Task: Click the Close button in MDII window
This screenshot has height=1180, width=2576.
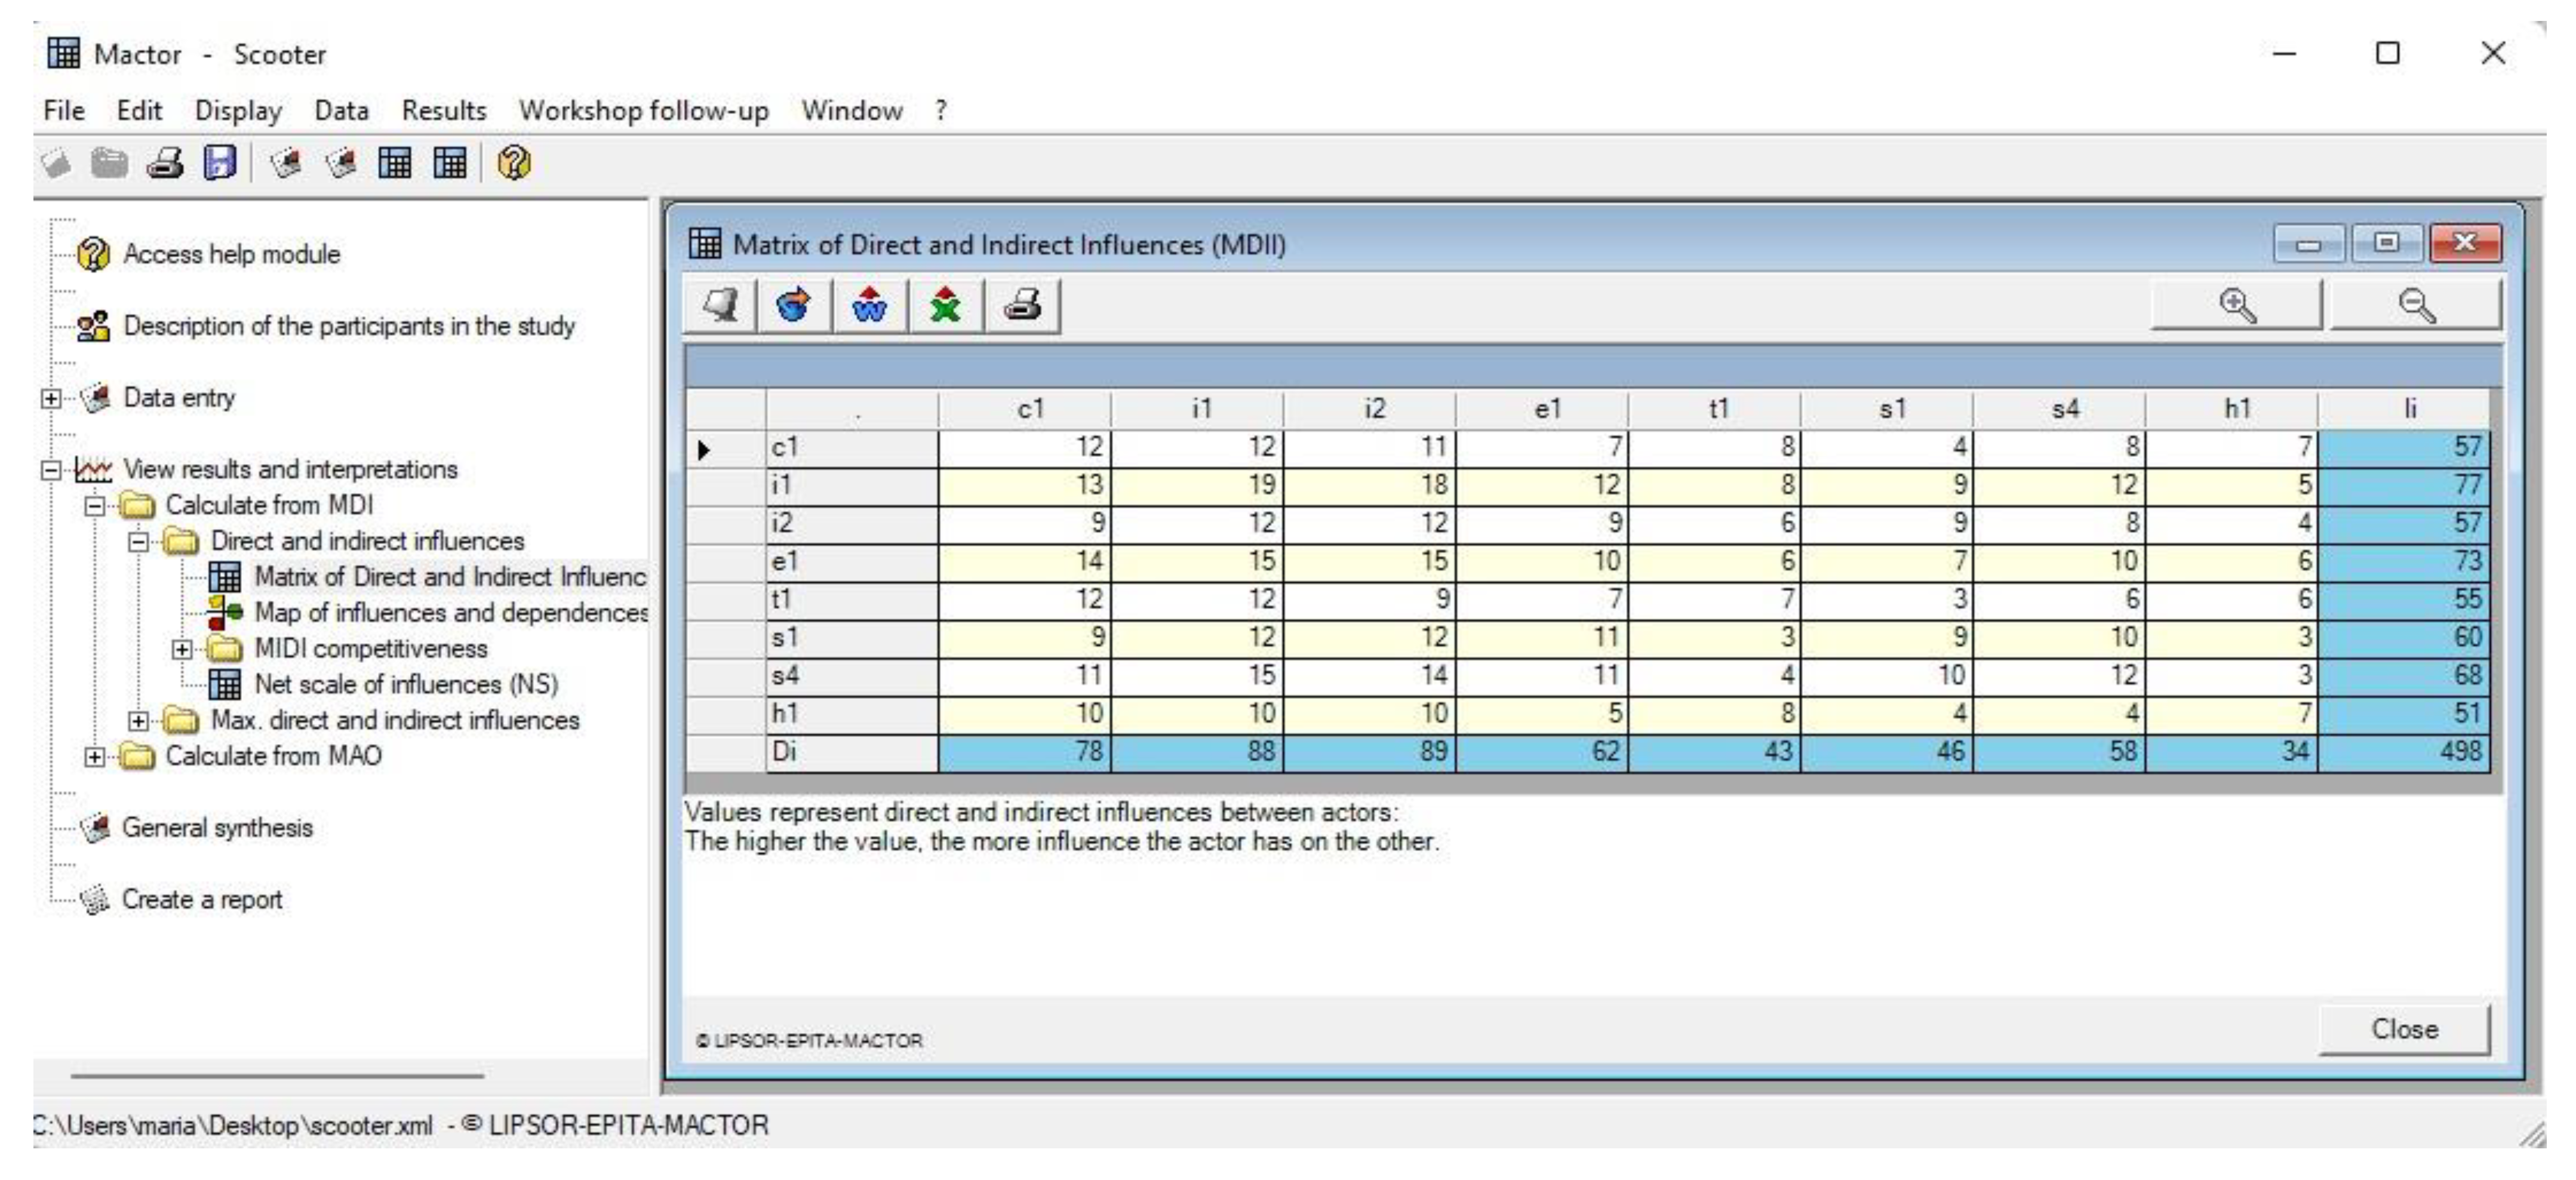Action: pyautogui.click(x=2404, y=1029)
